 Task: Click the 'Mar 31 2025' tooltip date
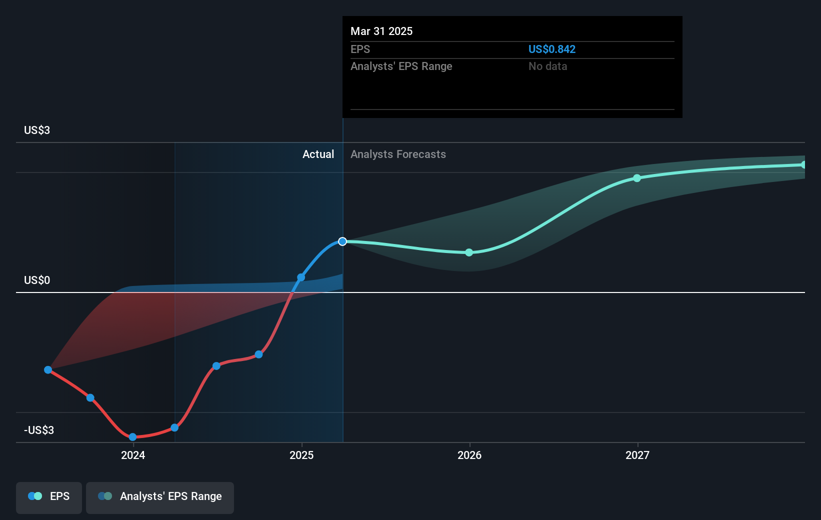(381, 31)
